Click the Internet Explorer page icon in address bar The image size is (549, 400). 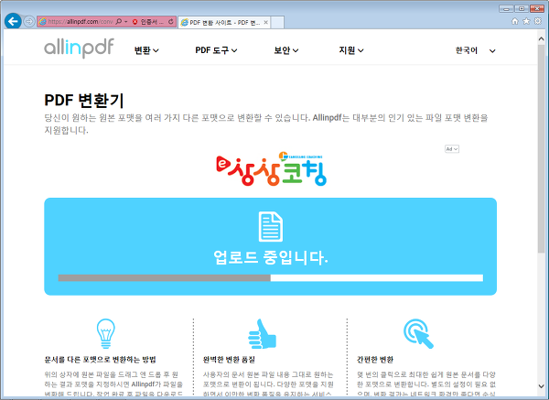tap(43, 22)
